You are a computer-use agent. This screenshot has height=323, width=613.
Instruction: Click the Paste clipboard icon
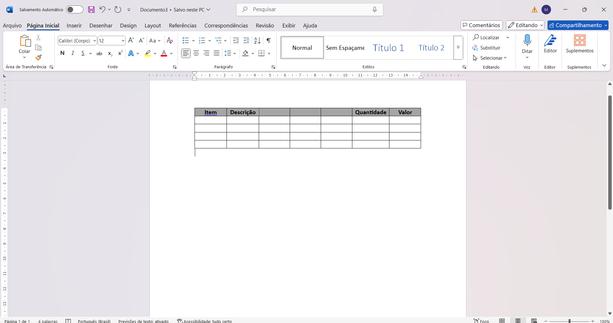[25, 41]
